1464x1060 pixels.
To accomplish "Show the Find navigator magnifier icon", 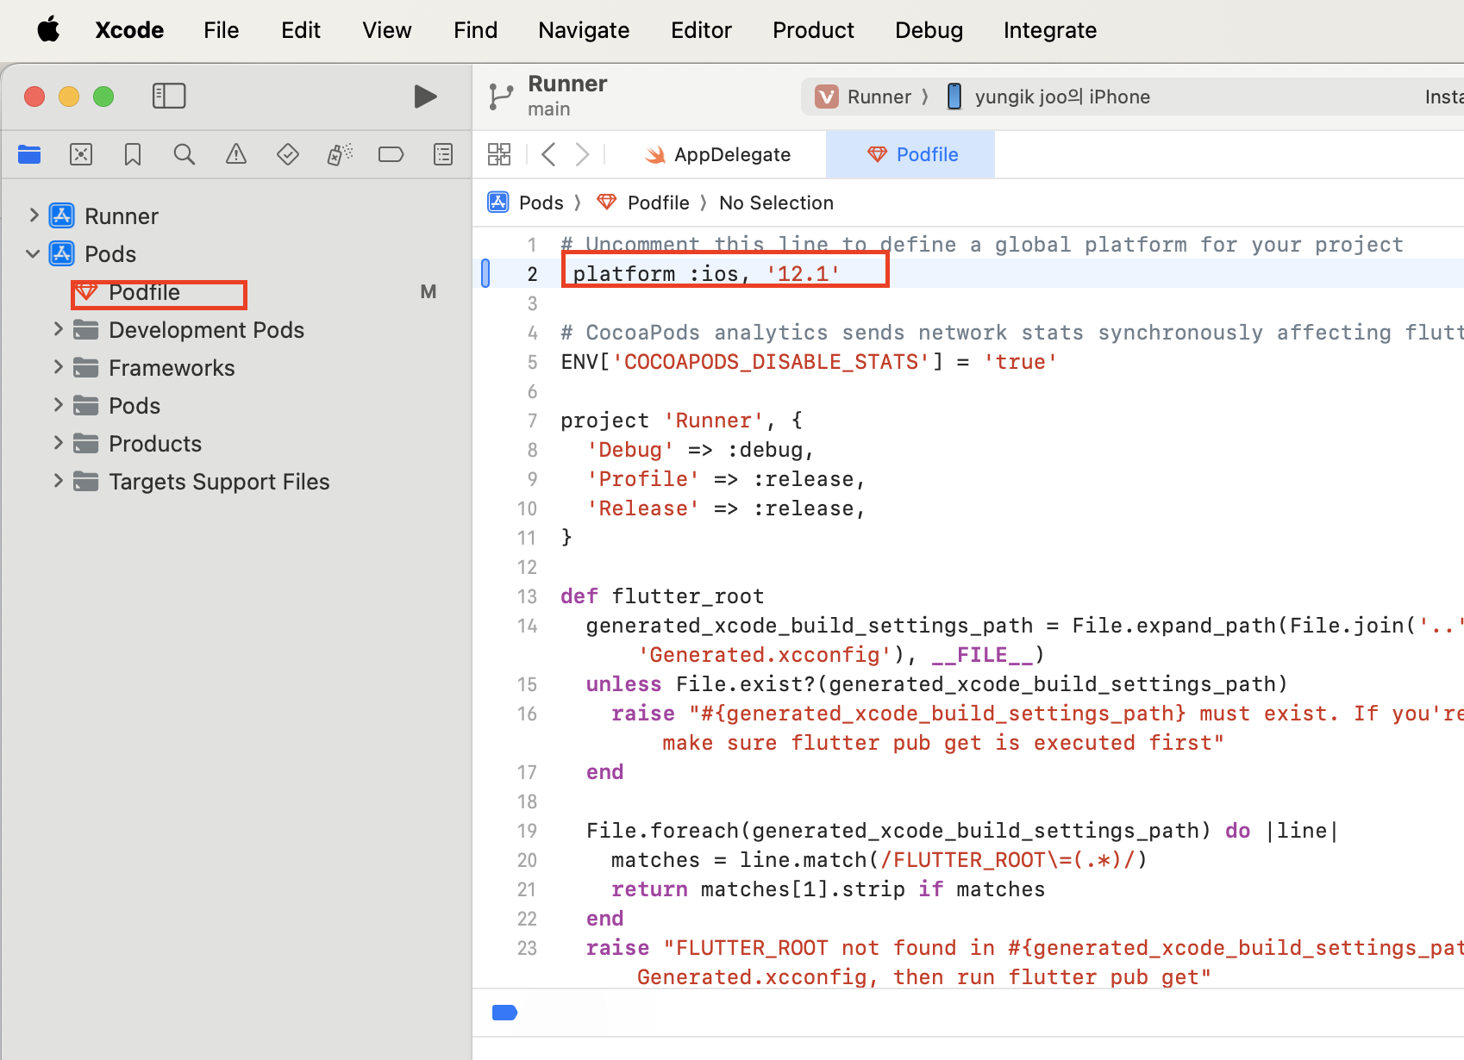I will coord(185,154).
